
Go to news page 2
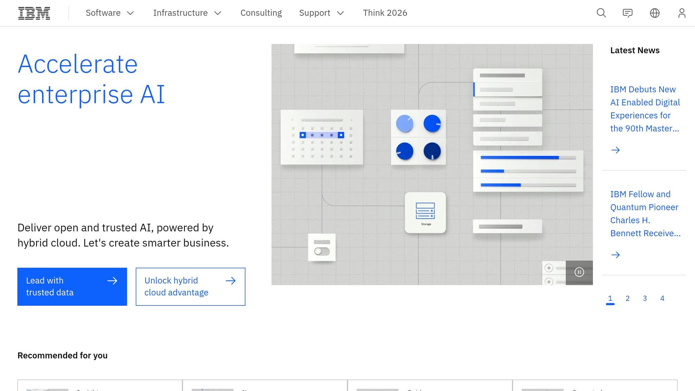click(627, 298)
